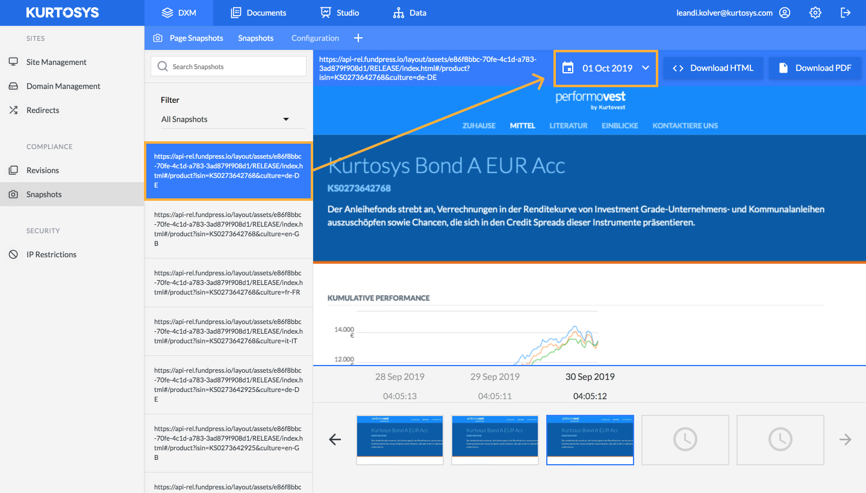
Task: Go to previous snapshots with left arrow
Action: click(335, 439)
